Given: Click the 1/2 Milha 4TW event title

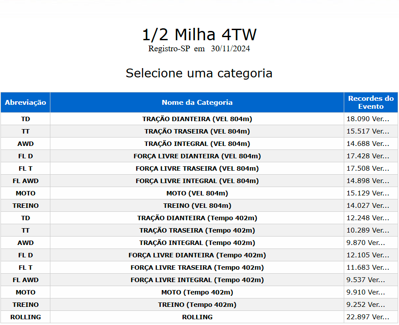Looking at the screenshot, I should (199, 34).
